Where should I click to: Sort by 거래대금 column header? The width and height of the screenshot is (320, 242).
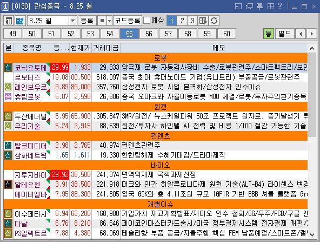[106, 48]
